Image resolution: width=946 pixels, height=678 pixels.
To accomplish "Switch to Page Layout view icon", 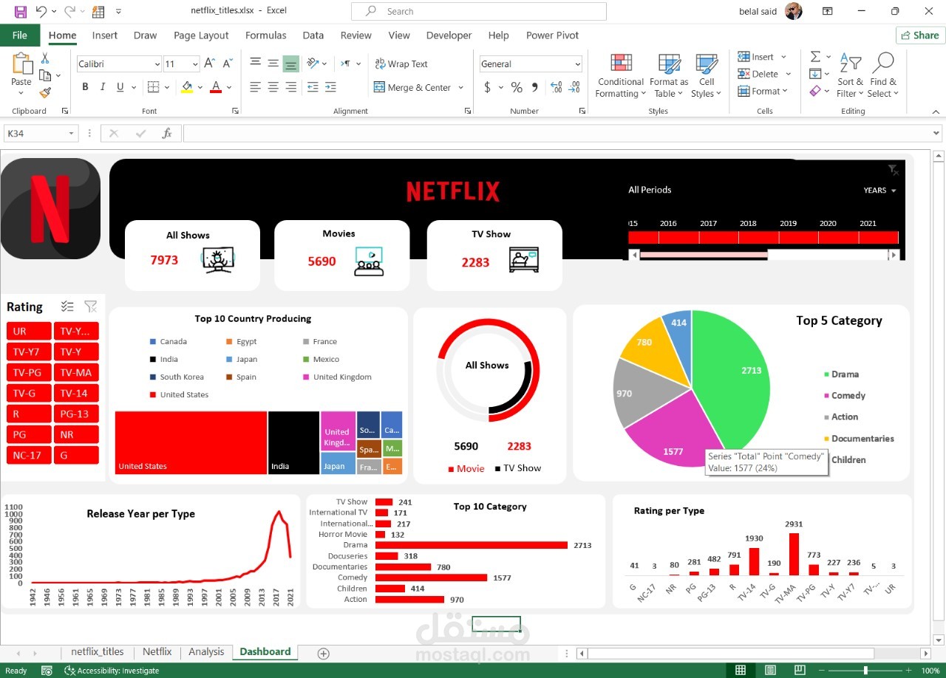I will click(x=769, y=671).
